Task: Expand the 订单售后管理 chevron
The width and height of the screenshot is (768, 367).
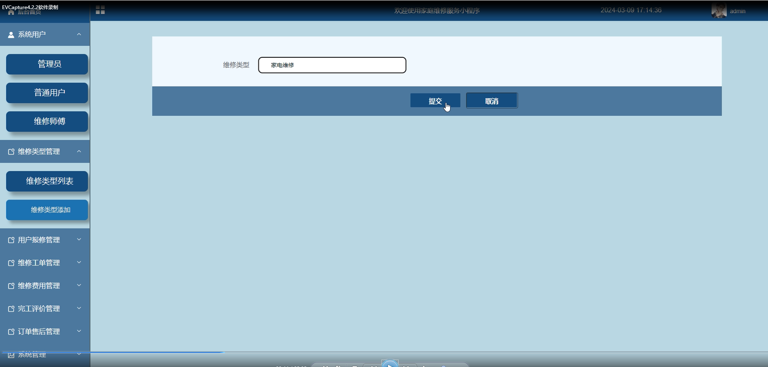Action: (79, 331)
